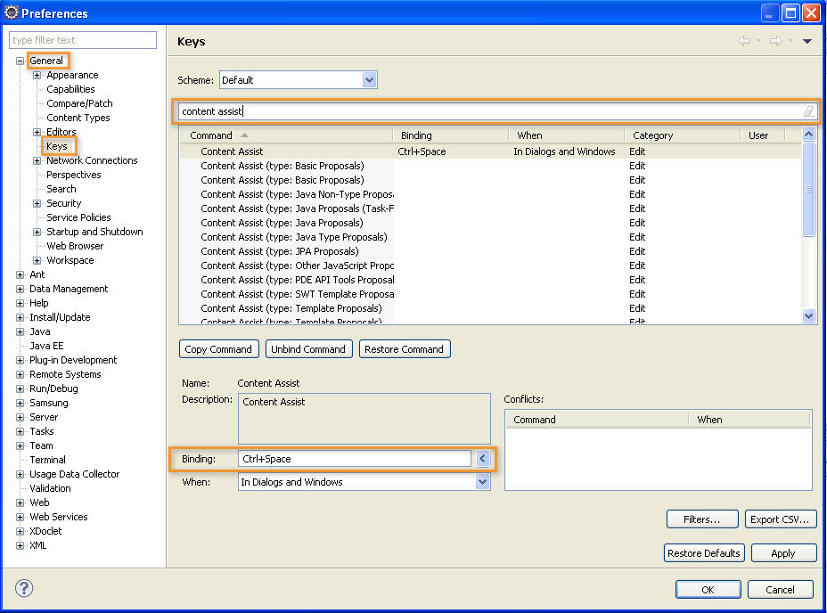Expand the Java tree node
The image size is (827, 613).
point(21,331)
